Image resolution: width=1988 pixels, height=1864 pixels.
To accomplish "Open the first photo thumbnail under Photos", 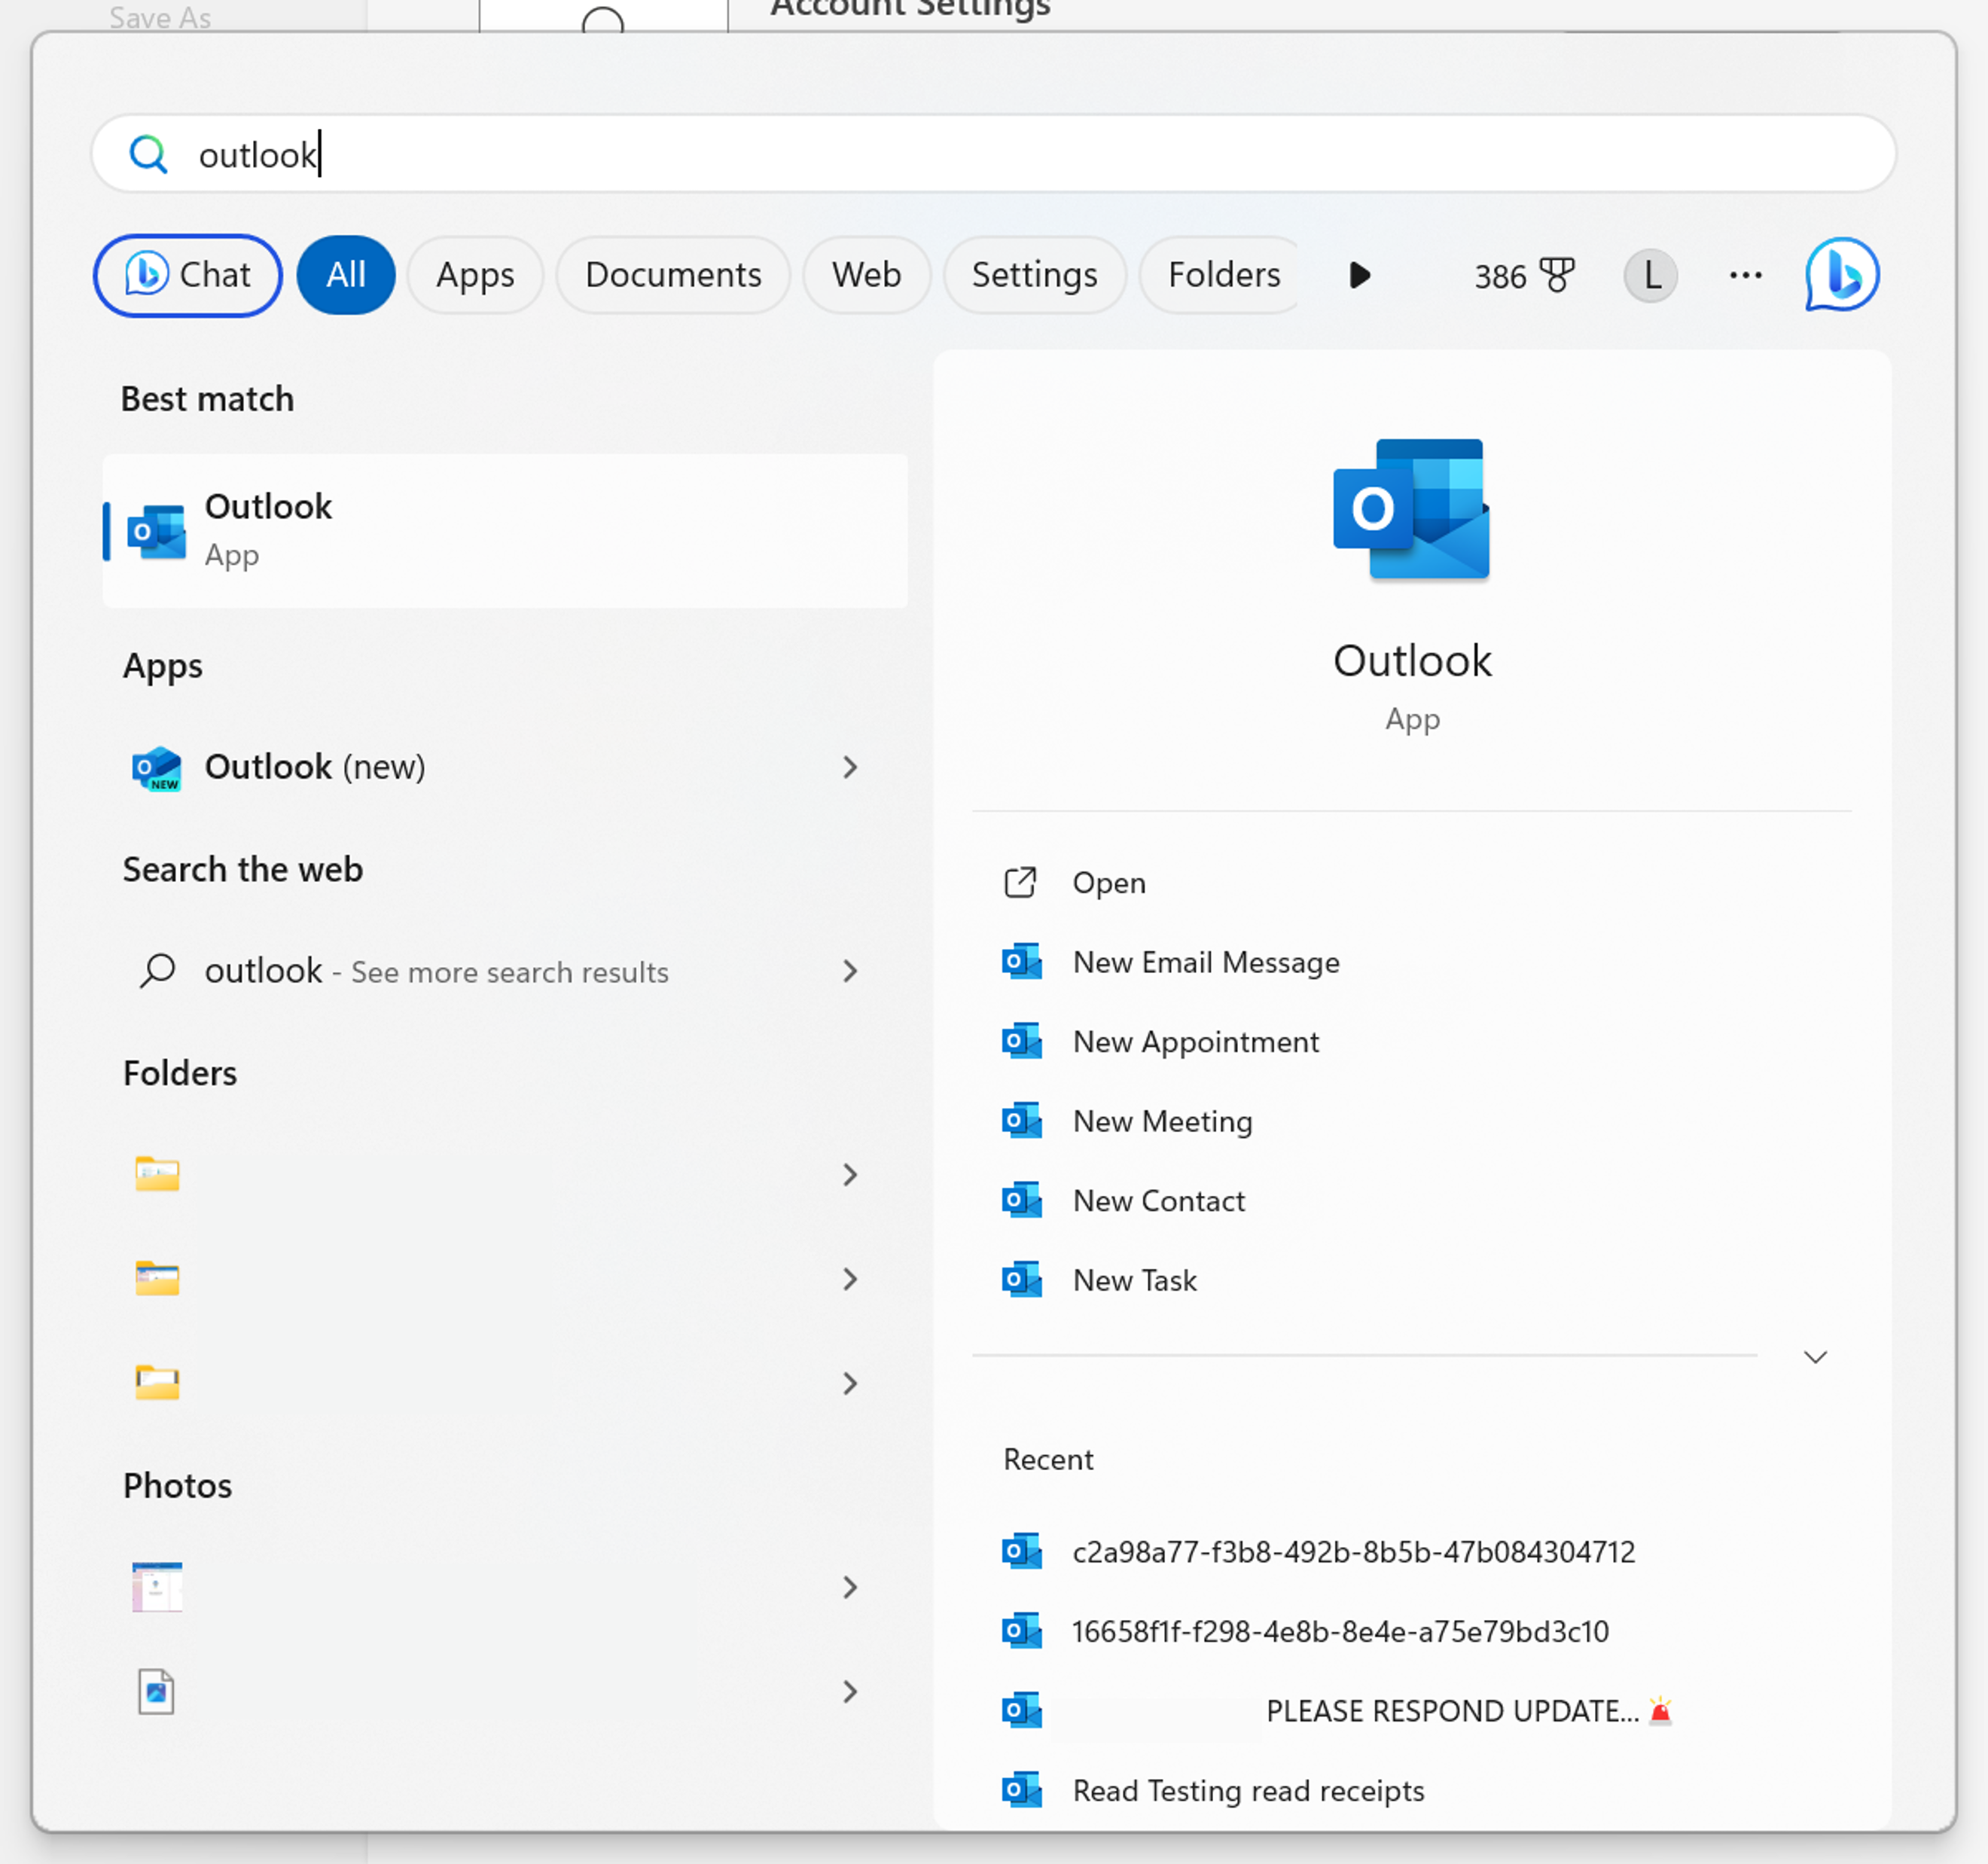I will 157,1587.
